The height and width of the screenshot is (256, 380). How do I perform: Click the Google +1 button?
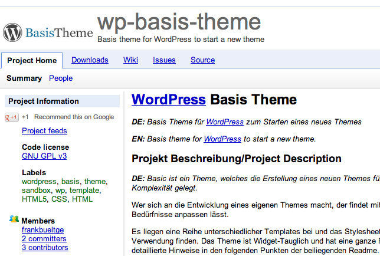12,117
